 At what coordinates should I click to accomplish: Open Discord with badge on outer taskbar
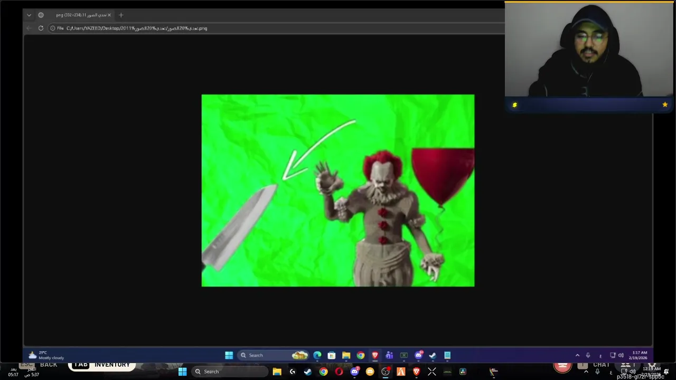click(x=354, y=372)
